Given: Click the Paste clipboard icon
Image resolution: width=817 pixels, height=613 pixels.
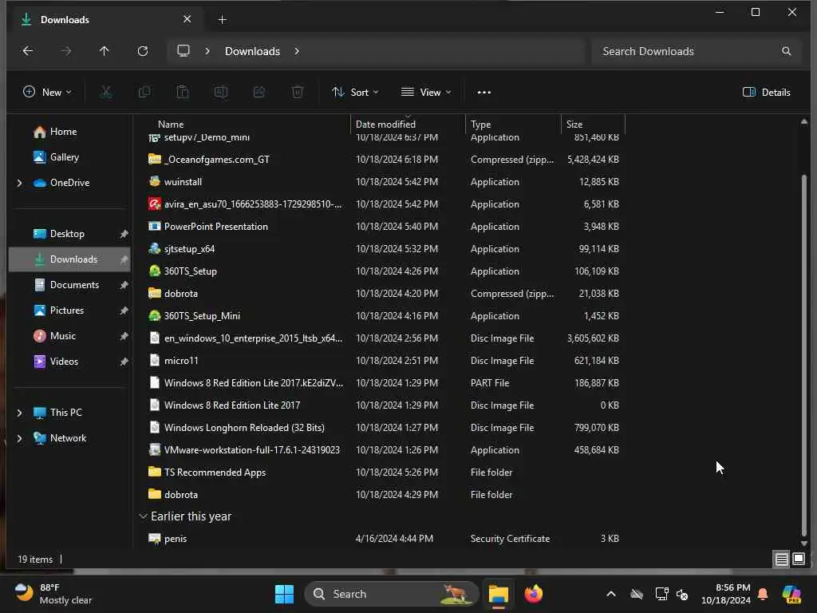Looking at the screenshot, I should tap(183, 93).
